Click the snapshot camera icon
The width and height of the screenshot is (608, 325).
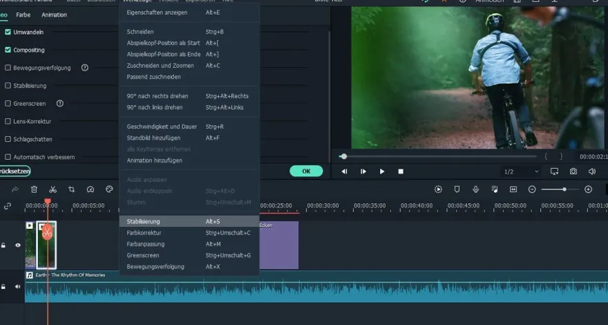tap(573, 171)
